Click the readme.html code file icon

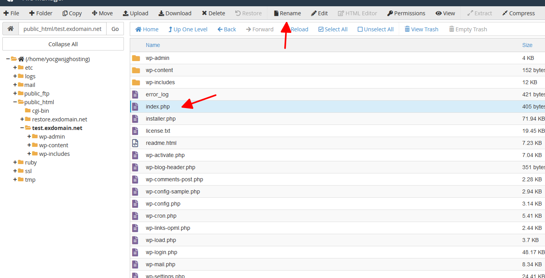click(x=135, y=143)
